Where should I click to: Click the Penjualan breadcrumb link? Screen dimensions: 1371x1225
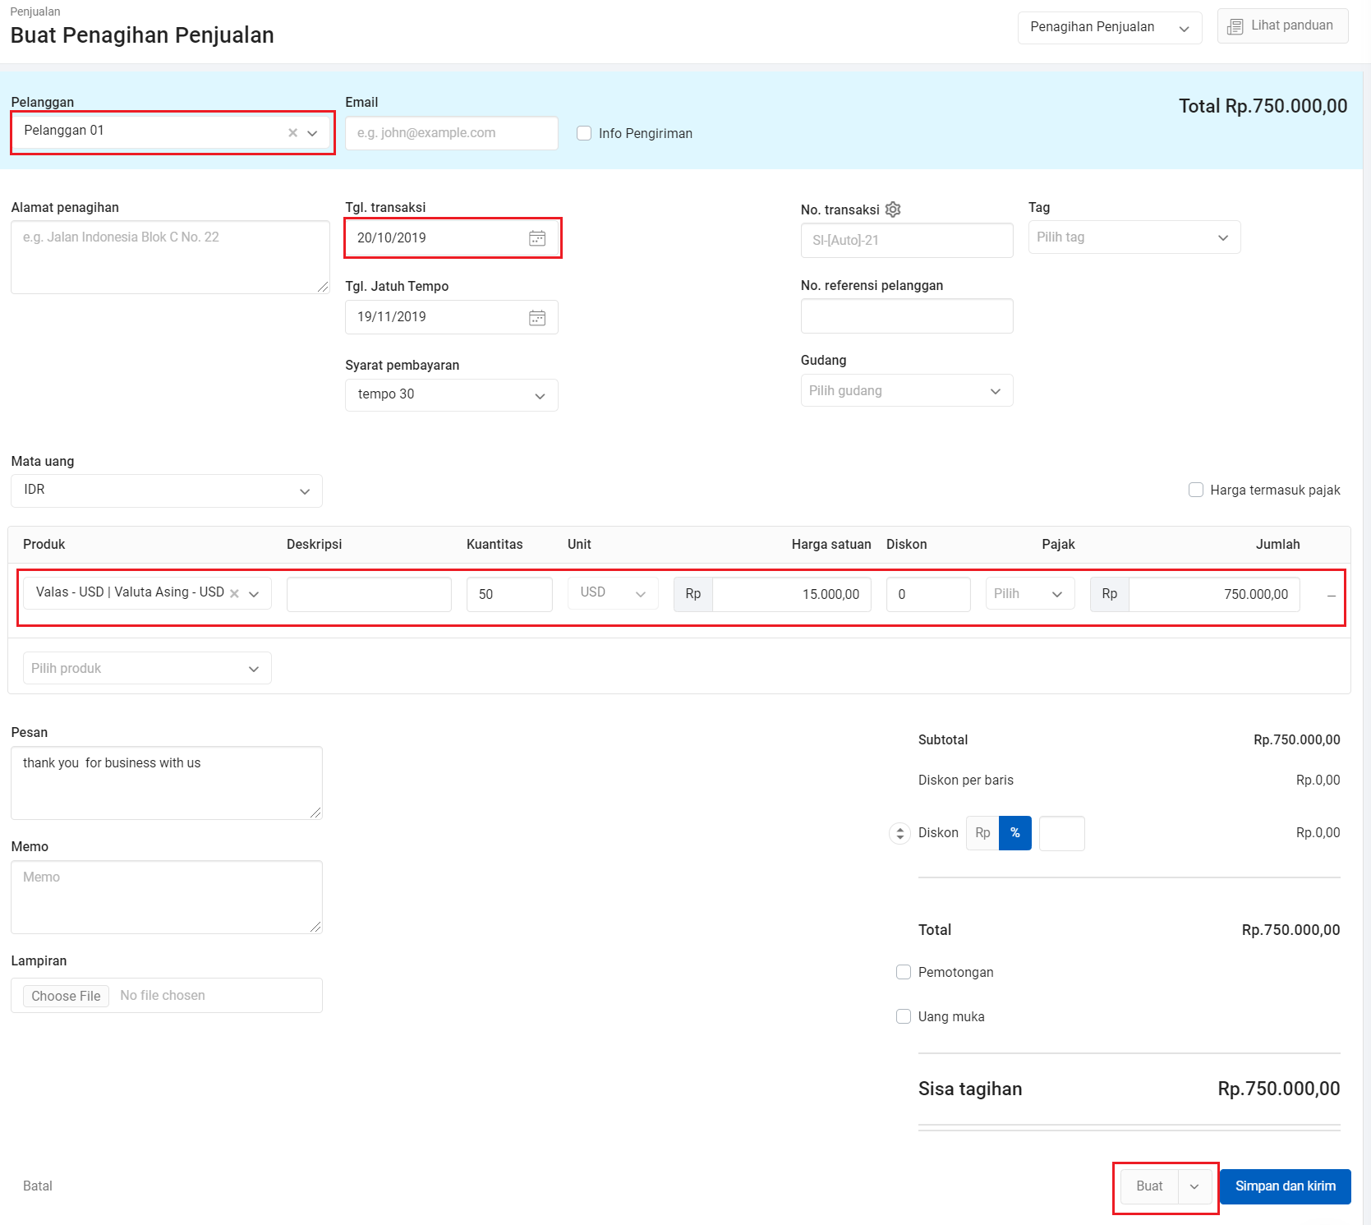(35, 12)
